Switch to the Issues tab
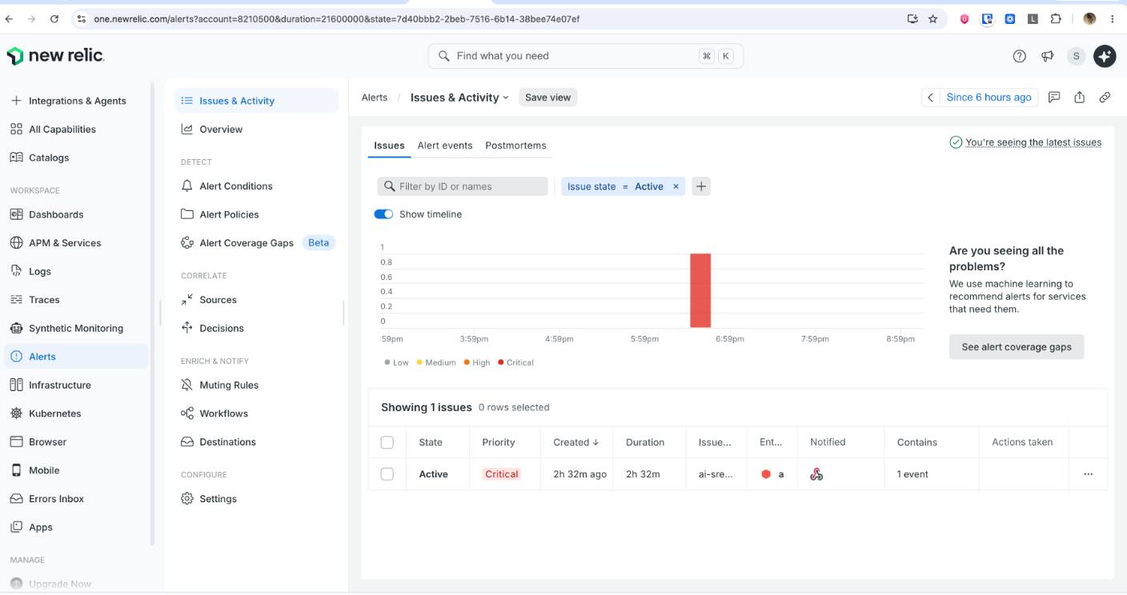 tap(389, 146)
